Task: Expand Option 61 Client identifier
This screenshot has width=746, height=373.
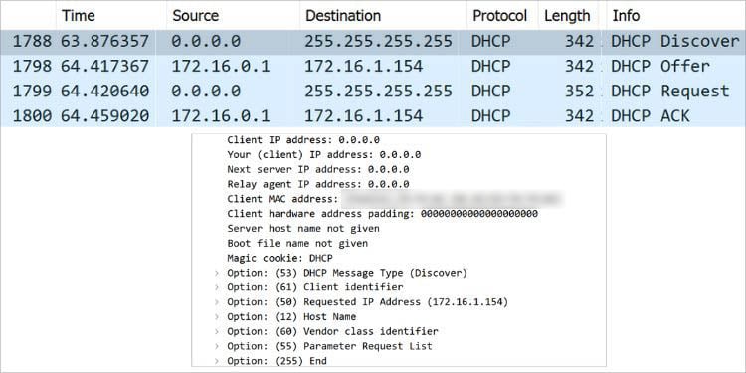Action: tap(217, 287)
